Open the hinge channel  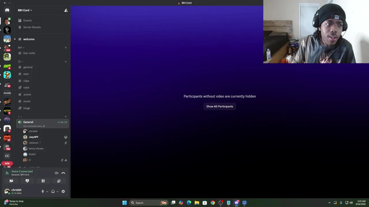(27, 108)
